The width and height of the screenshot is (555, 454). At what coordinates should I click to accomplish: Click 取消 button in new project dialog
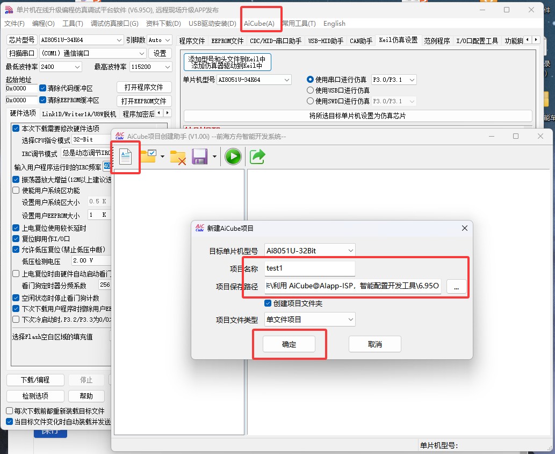[x=375, y=344]
